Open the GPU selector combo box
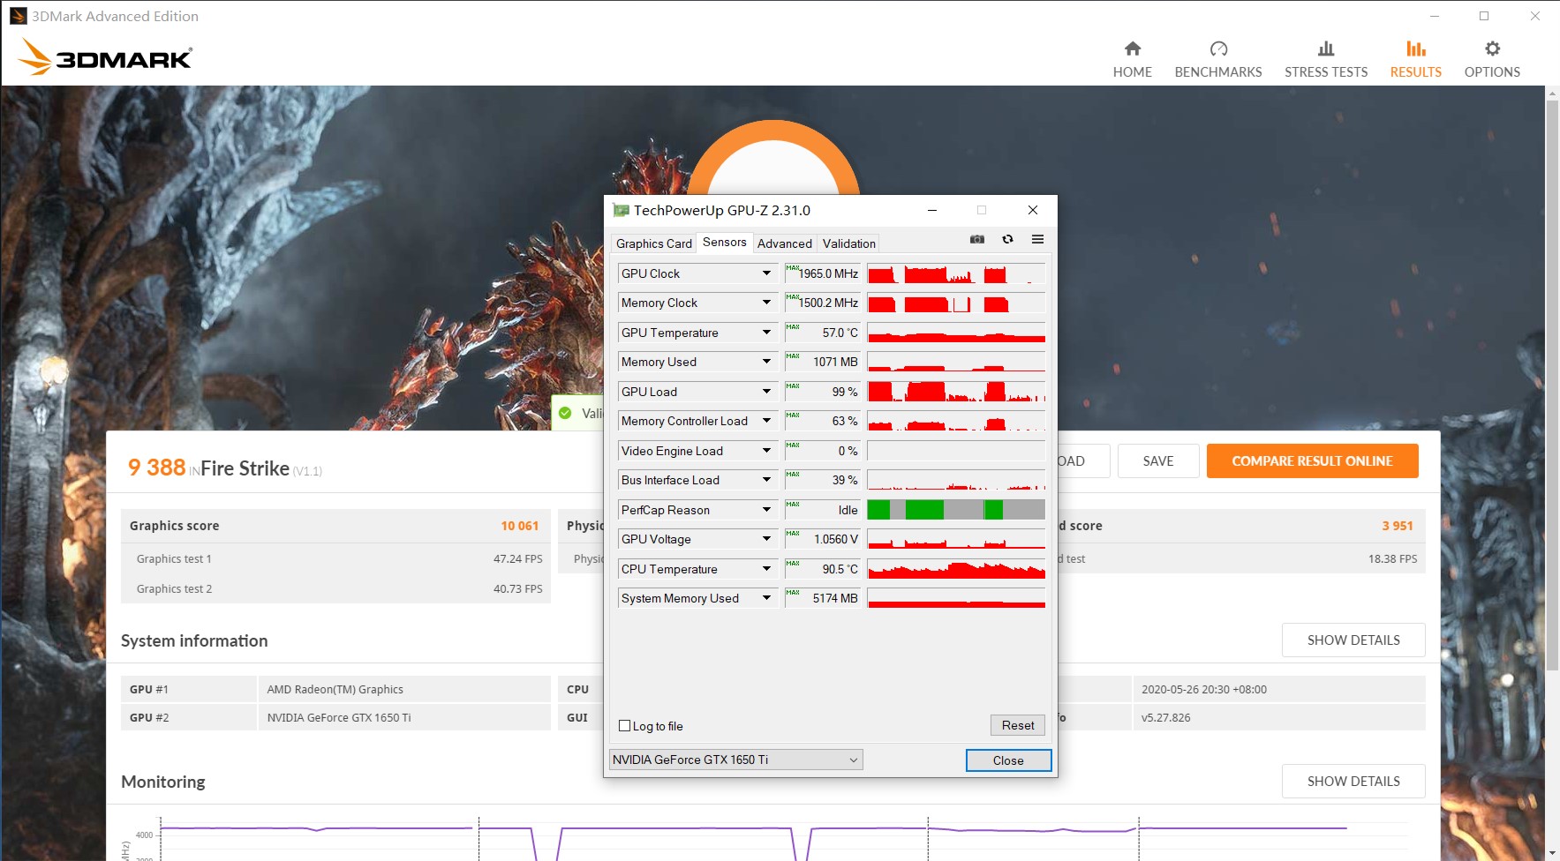This screenshot has height=861, width=1560. point(735,760)
